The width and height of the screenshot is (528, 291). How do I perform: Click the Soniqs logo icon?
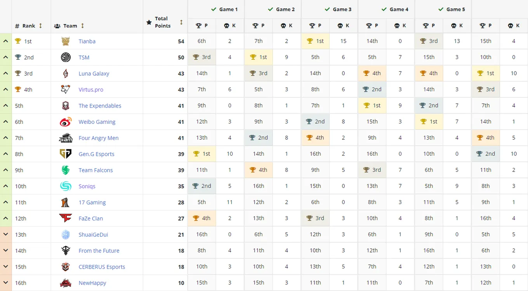click(x=66, y=186)
